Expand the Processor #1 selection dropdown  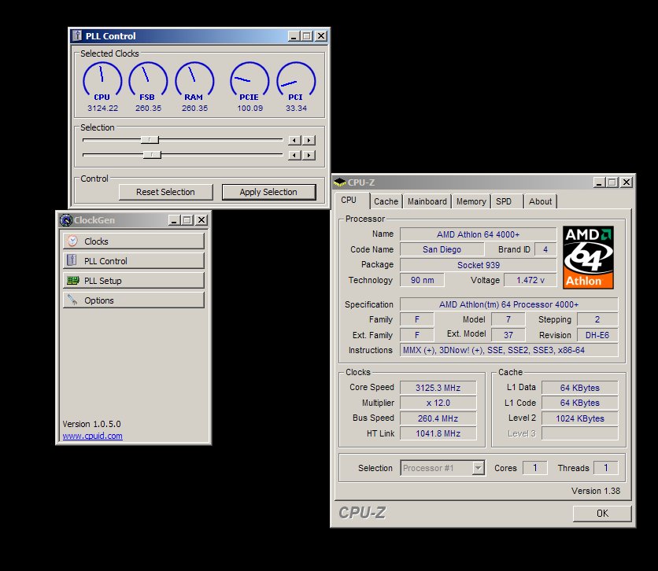point(478,468)
